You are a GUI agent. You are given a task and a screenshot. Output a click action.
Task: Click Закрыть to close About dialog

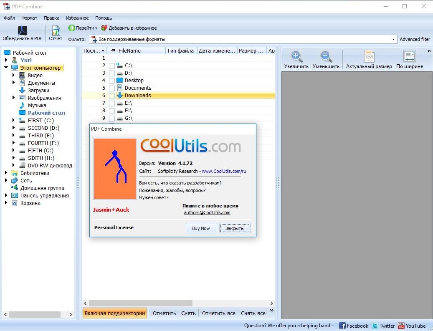pos(234,228)
